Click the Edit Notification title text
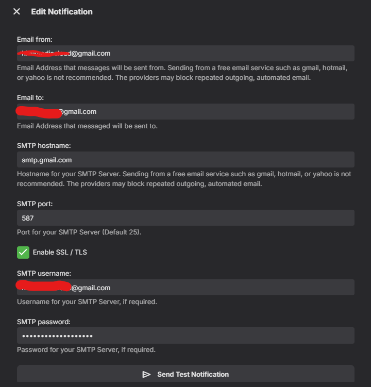The image size is (371, 387). pyautogui.click(x=62, y=11)
